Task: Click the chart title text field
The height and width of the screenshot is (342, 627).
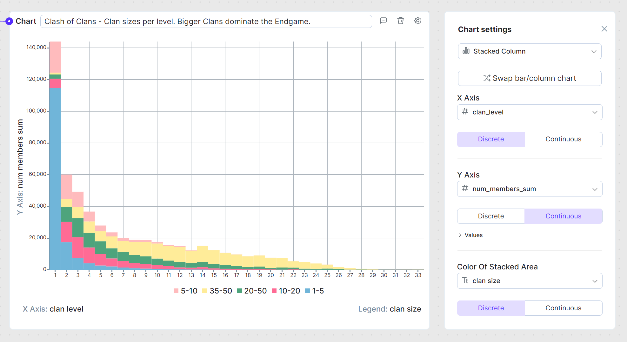Action: 206,21
